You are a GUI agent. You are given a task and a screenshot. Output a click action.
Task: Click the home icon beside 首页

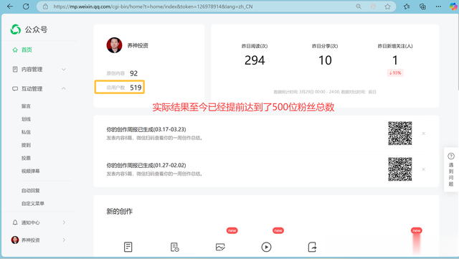pyautogui.click(x=15, y=50)
